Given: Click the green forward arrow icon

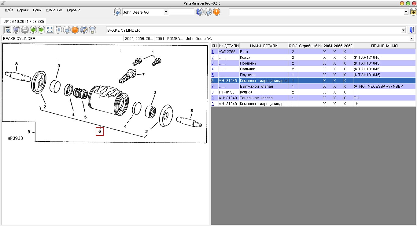Looking at the screenshot, I should coord(42,30).
